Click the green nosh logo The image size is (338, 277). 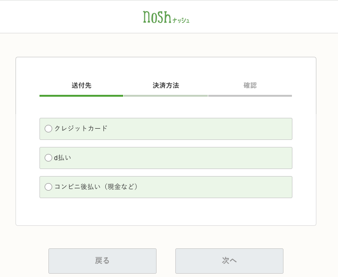157,17
